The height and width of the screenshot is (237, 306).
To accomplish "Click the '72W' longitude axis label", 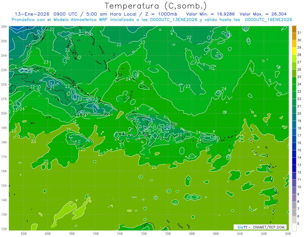I will click(x=144, y=233).
